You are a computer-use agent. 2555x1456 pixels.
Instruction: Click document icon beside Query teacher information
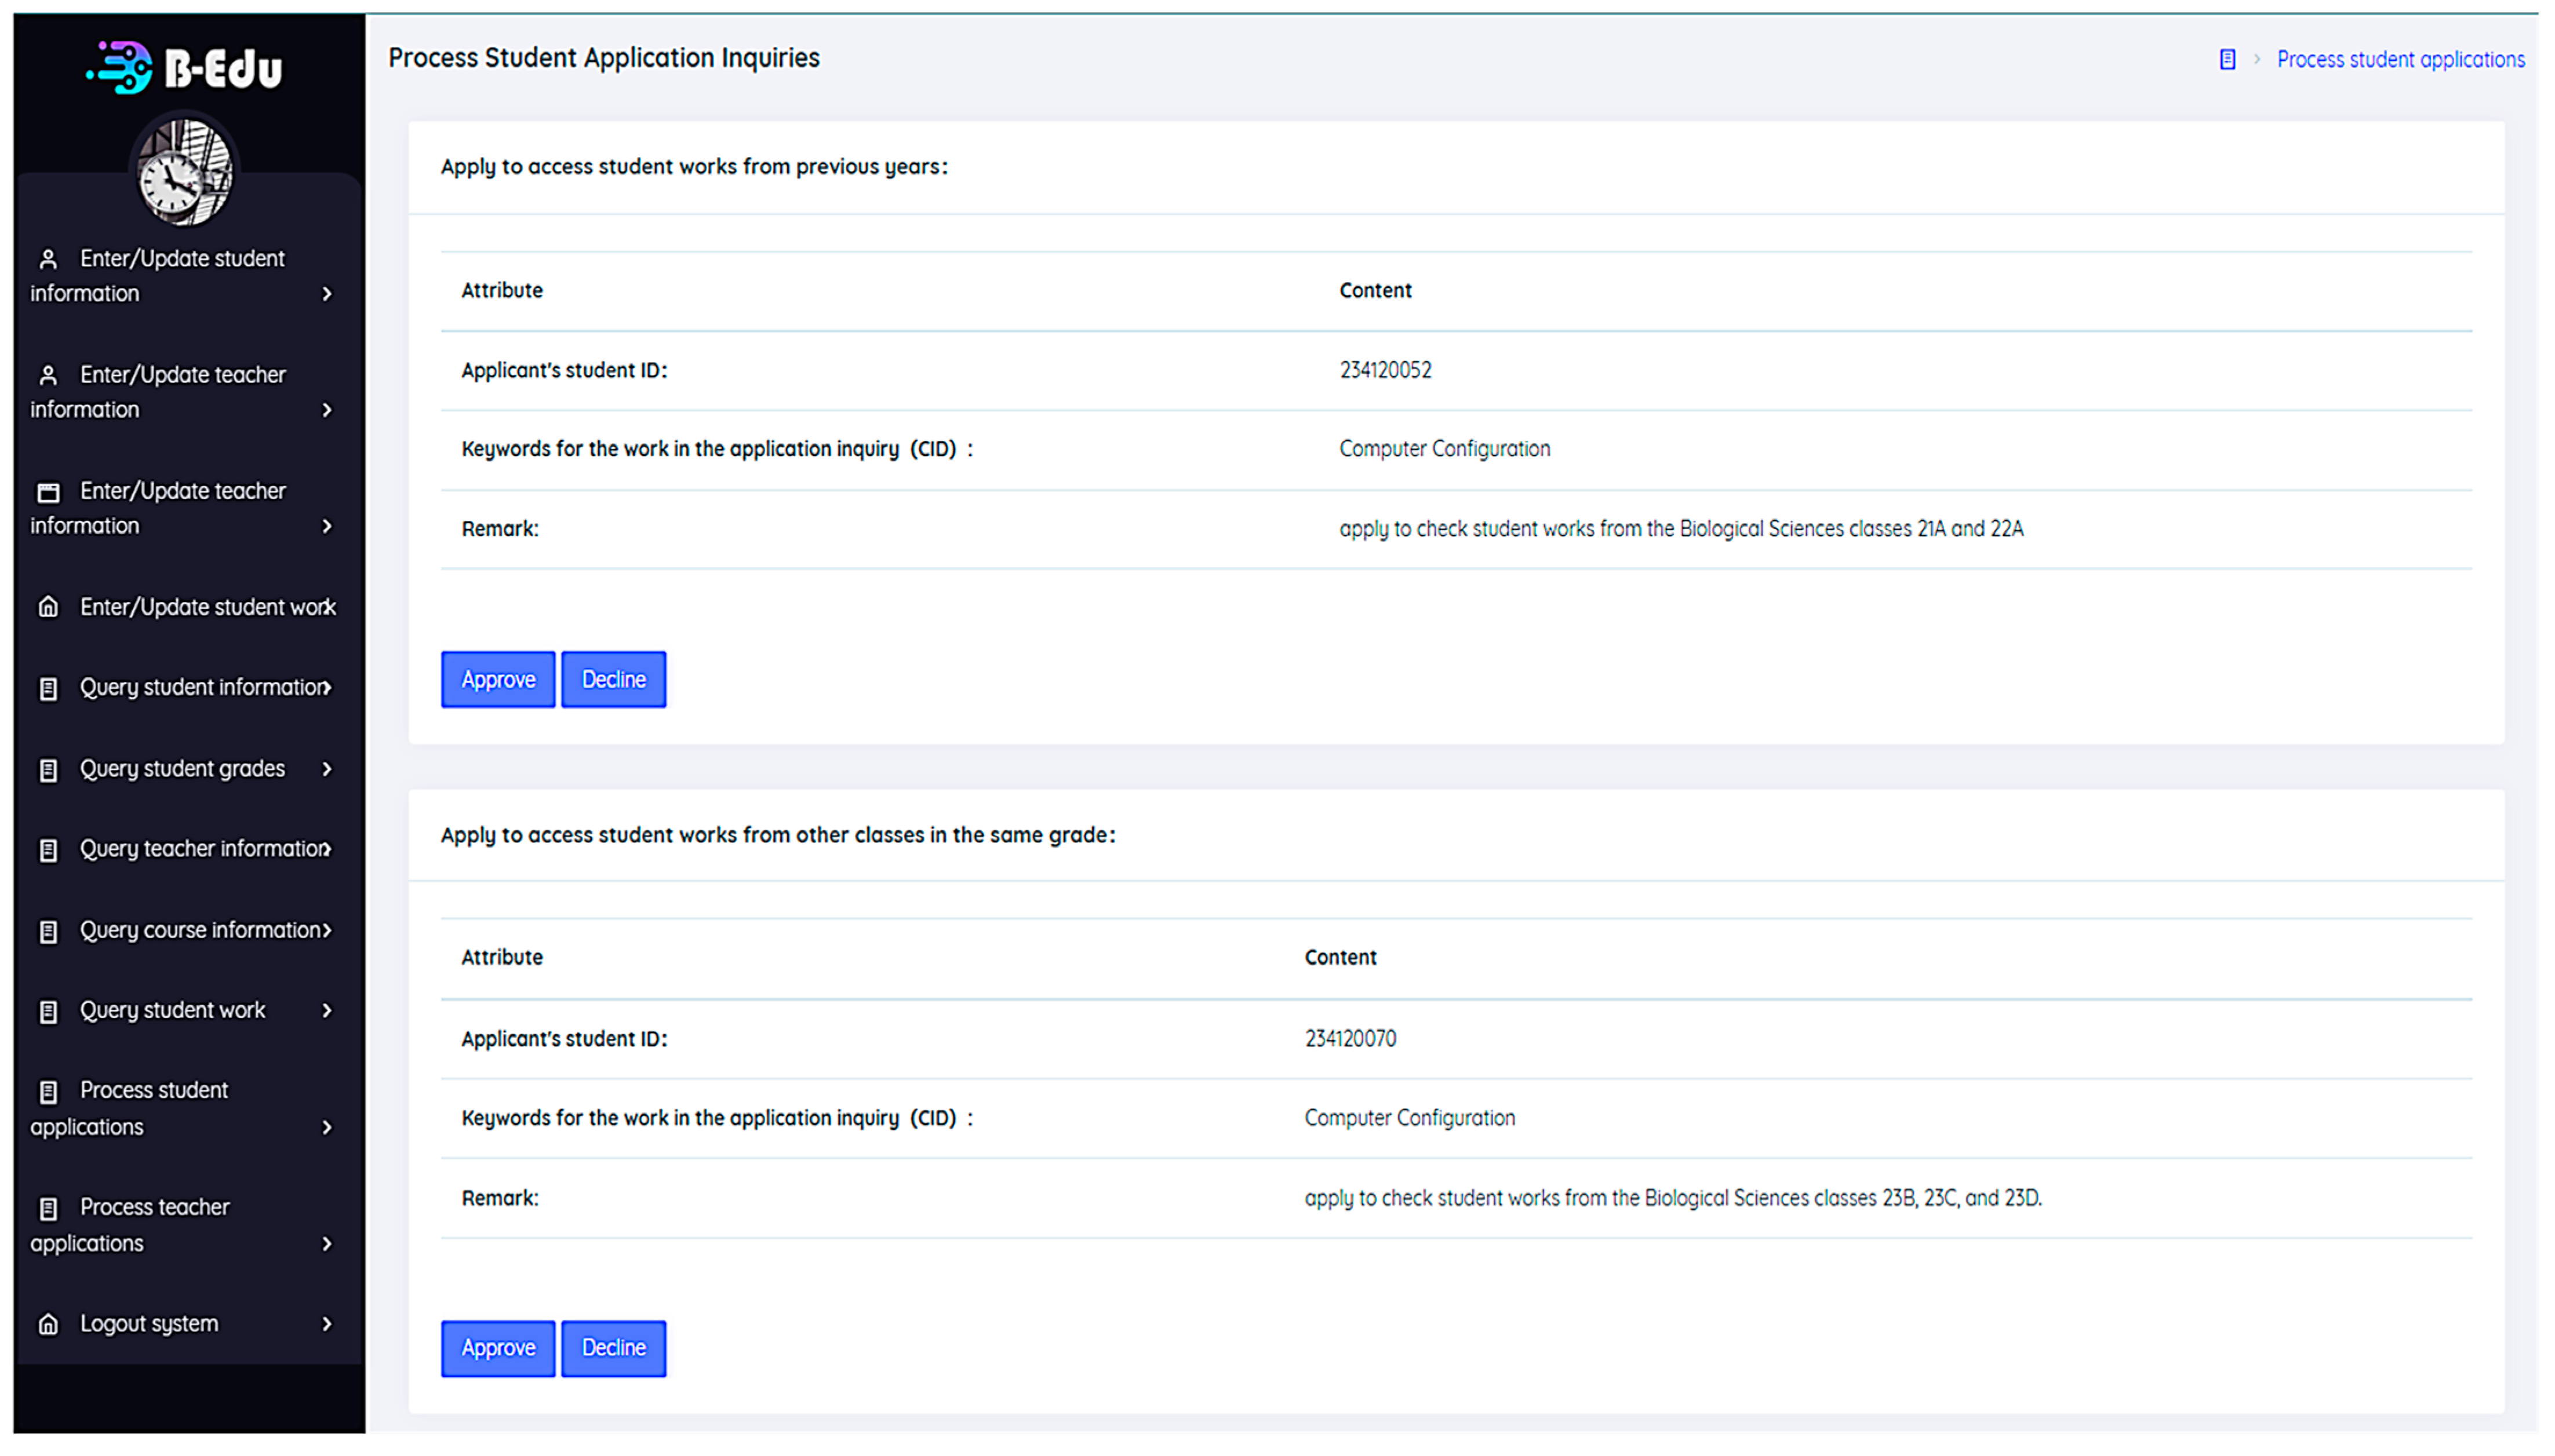[48, 850]
